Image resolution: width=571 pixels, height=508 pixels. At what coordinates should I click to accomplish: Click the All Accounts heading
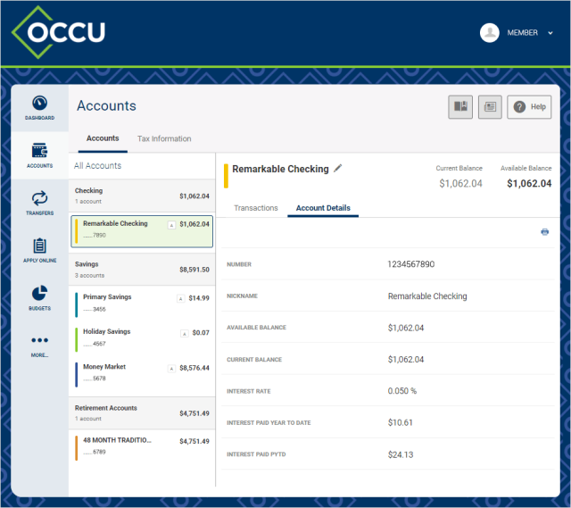pyautogui.click(x=97, y=166)
